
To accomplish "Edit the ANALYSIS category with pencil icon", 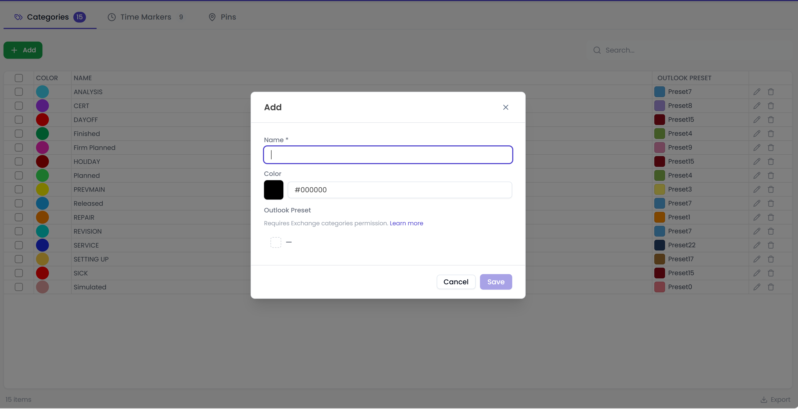I will click(x=756, y=92).
